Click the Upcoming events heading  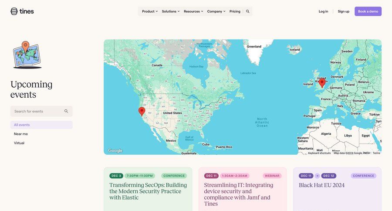pos(31,89)
